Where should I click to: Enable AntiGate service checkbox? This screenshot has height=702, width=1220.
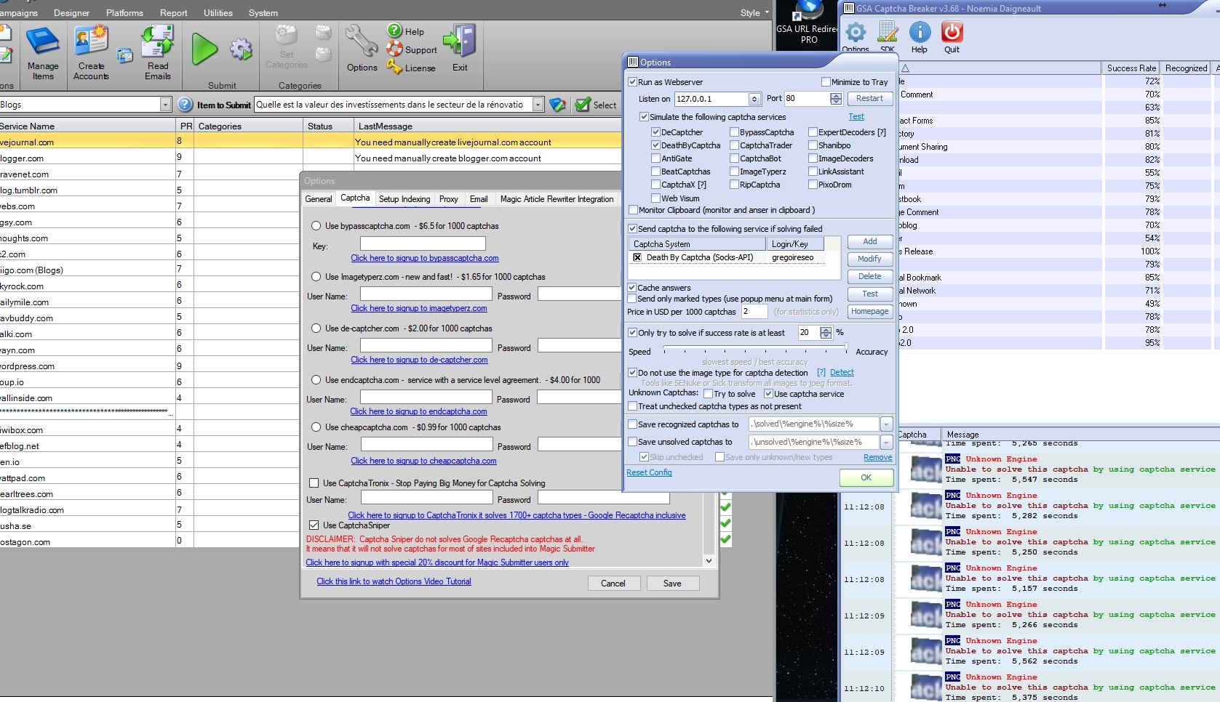pos(655,158)
